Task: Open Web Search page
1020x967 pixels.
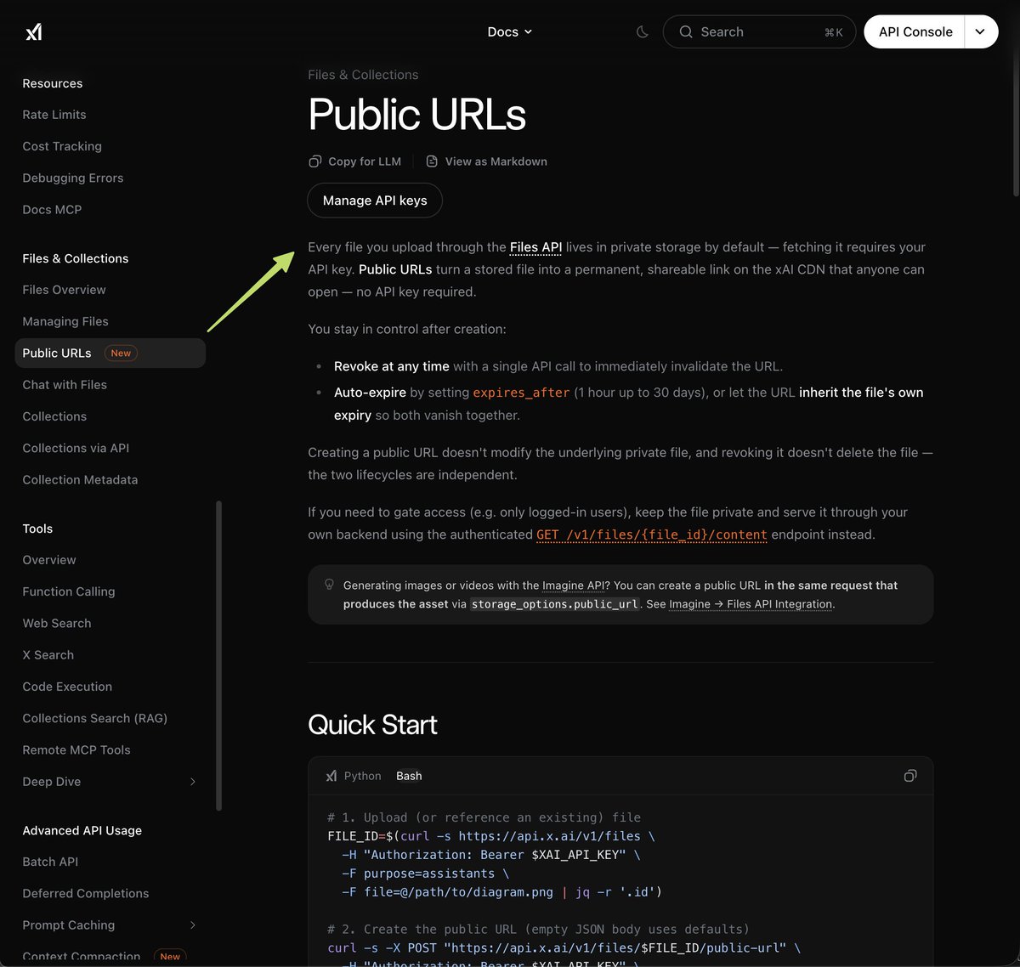Action: click(x=57, y=623)
